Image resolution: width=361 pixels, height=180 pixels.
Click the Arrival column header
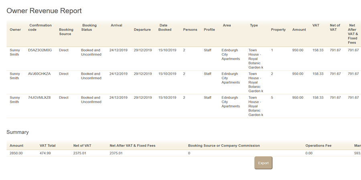tap(116, 25)
